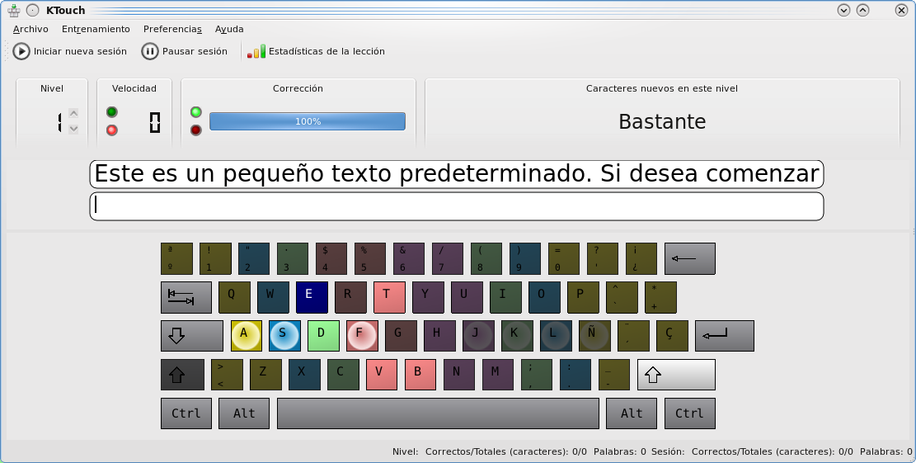The height and width of the screenshot is (463, 916).
Task: Click the U key
Action: coord(467,297)
